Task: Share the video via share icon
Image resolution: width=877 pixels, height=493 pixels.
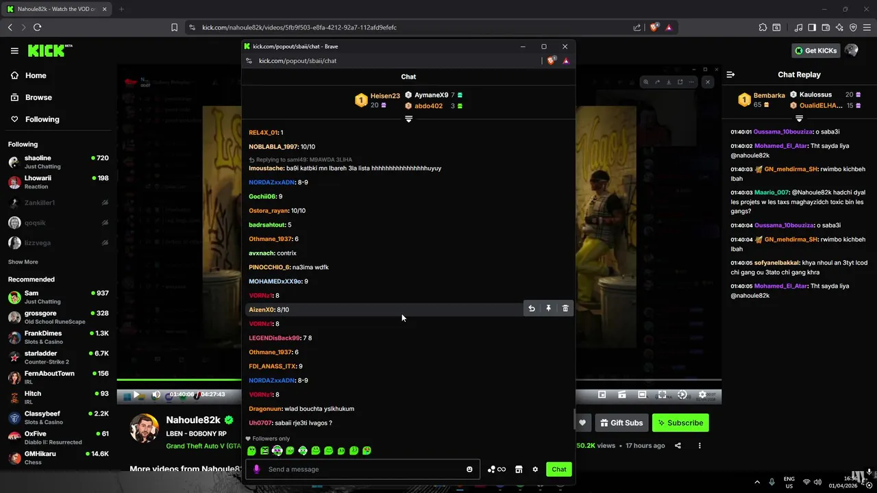Action: pyautogui.click(x=678, y=446)
